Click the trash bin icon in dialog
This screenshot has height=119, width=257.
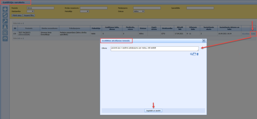click(x=198, y=54)
